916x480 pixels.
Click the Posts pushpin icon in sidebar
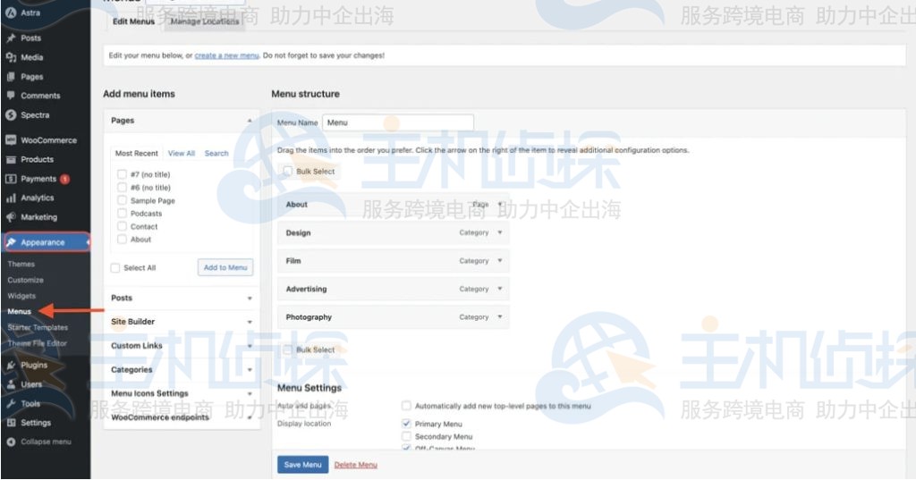[11, 38]
